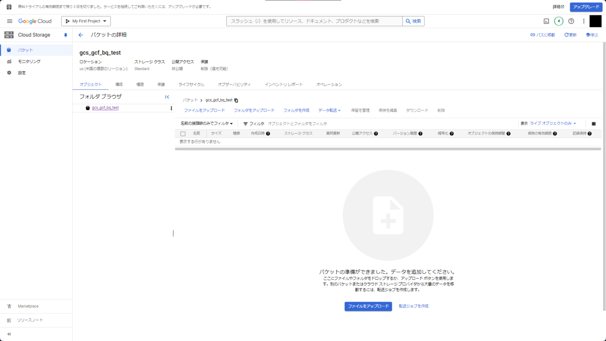Click the resource search input field
The height and width of the screenshot is (341, 606).
pos(314,21)
